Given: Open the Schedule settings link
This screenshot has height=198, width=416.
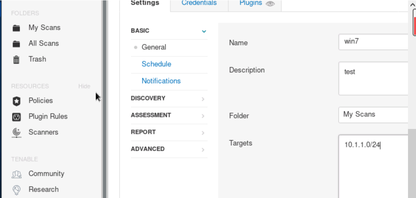Looking at the screenshot, I should [x=156, y=64].
